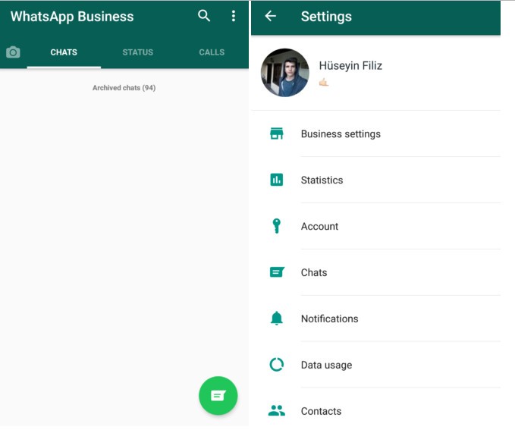
Task: Start a new chat with green button
Action: (218, 396)
